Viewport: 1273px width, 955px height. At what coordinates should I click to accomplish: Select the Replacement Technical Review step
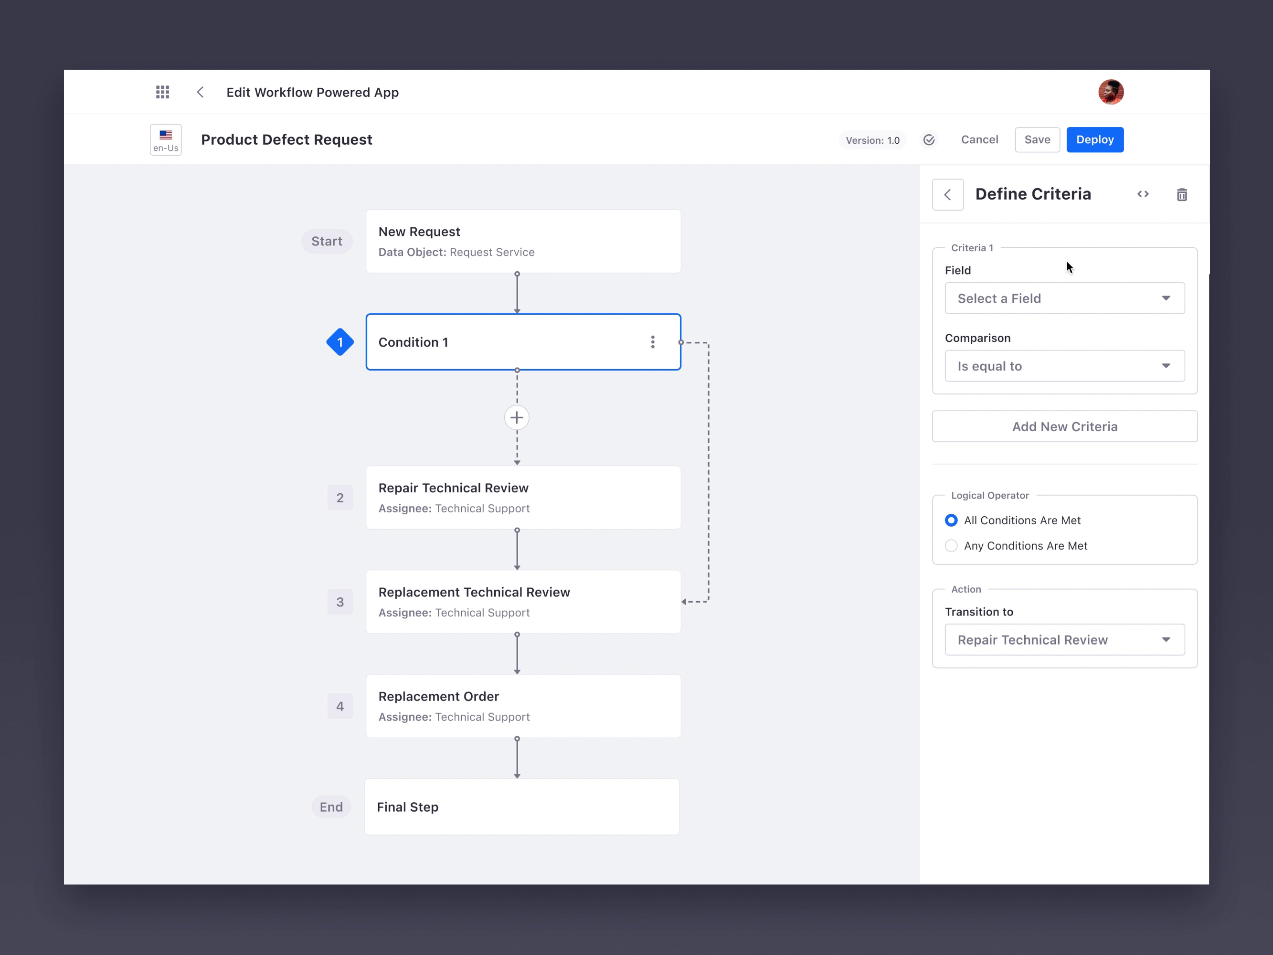point(523,602)
